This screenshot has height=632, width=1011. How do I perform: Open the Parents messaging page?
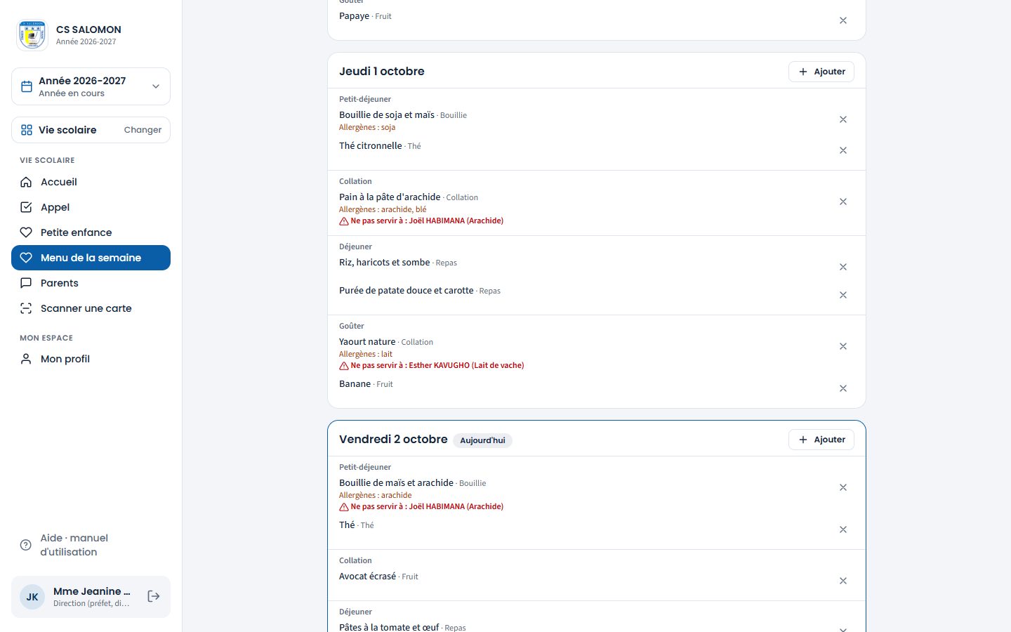pos(91,283)
